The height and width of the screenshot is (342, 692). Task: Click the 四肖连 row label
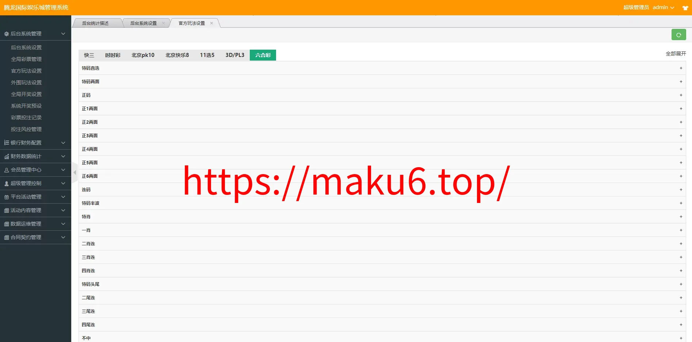88,270
